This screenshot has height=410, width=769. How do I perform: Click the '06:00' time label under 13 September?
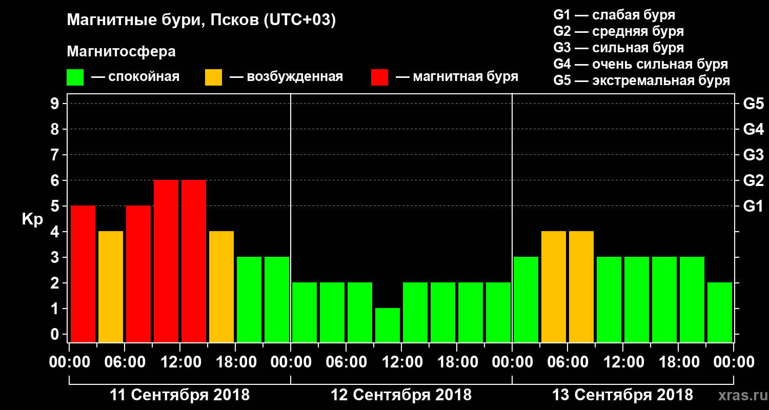point(568,362)
